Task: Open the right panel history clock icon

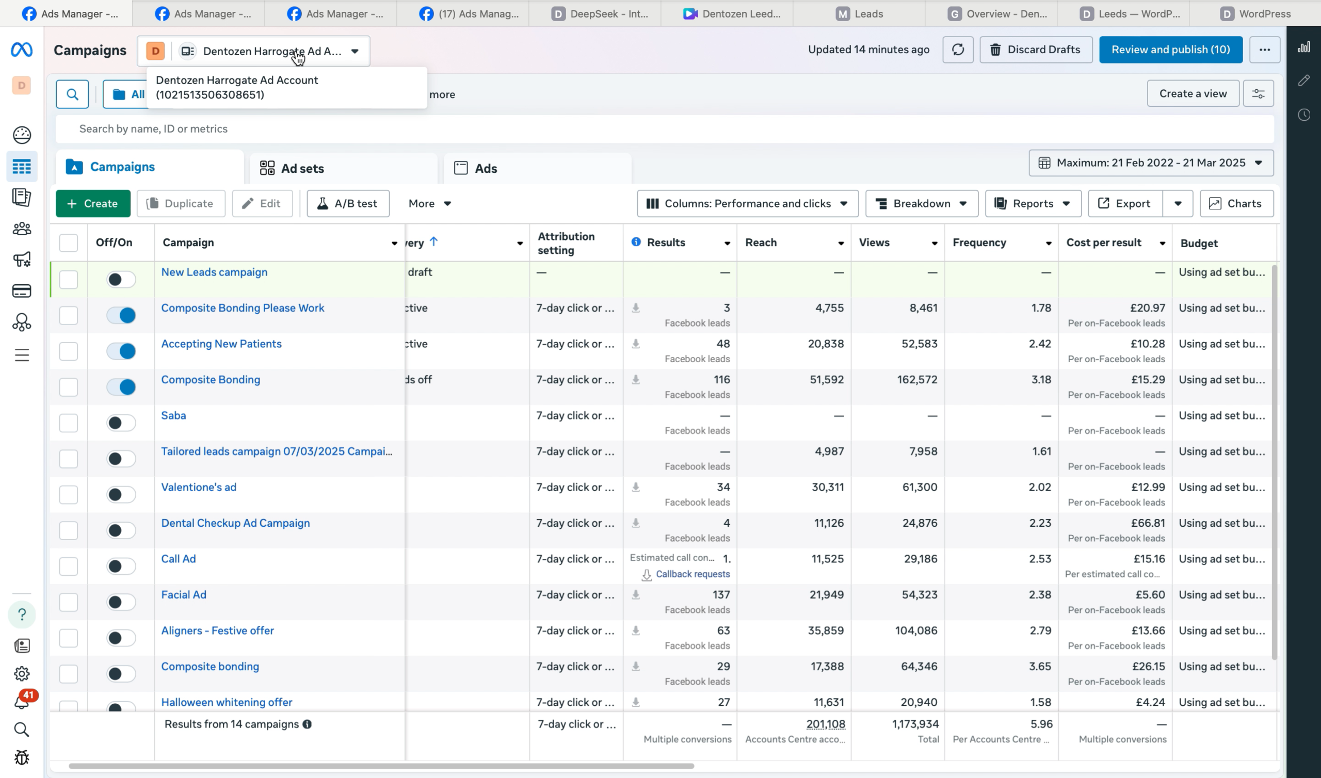Action: click(1303, 115)
